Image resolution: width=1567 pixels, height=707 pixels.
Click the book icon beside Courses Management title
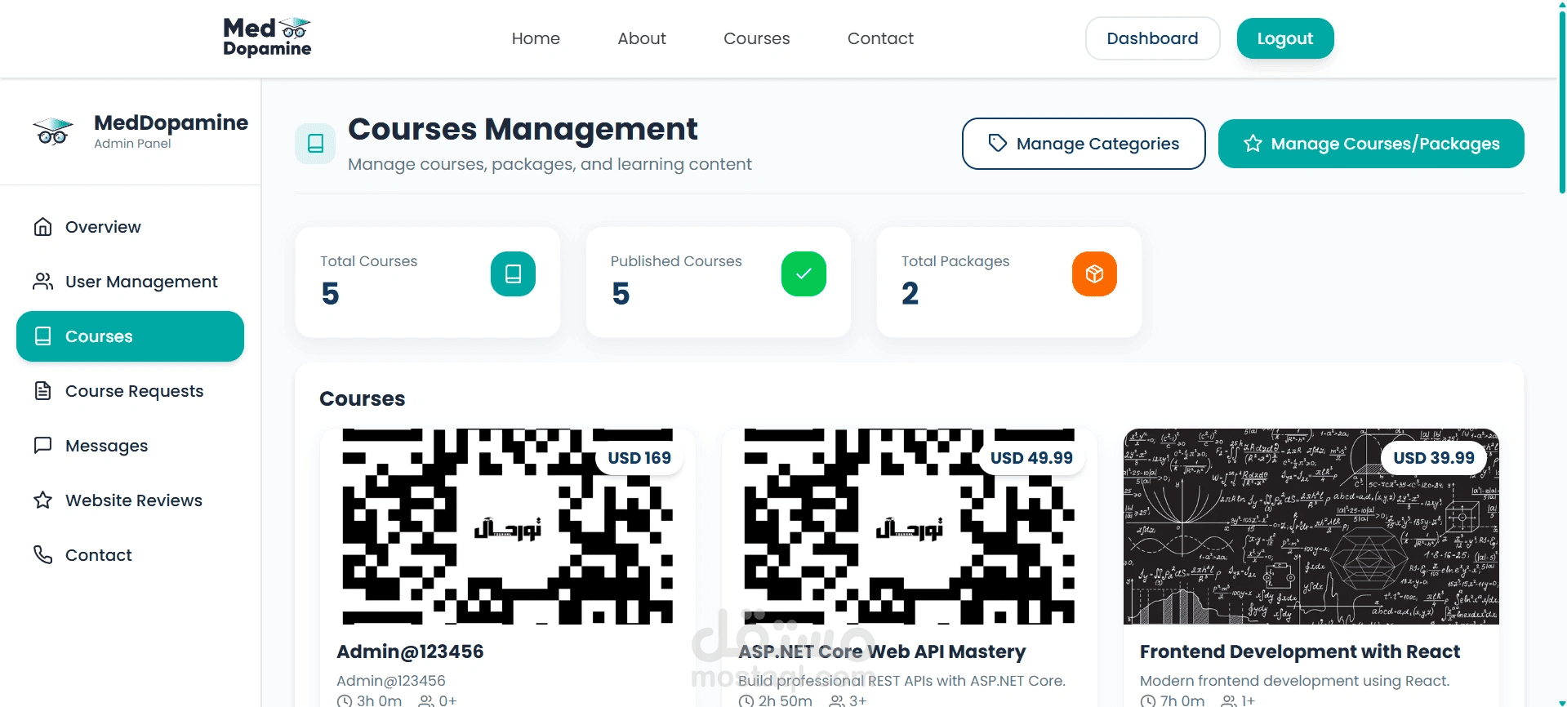coord(315,144)
